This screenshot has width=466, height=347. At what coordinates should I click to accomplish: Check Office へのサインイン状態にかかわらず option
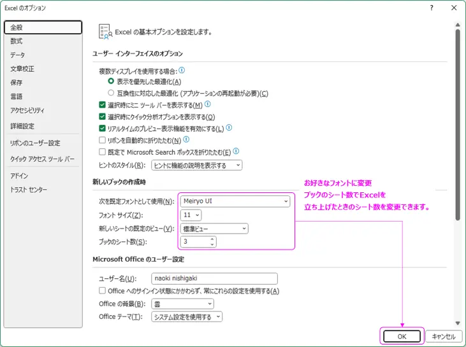tap(102, 290)
